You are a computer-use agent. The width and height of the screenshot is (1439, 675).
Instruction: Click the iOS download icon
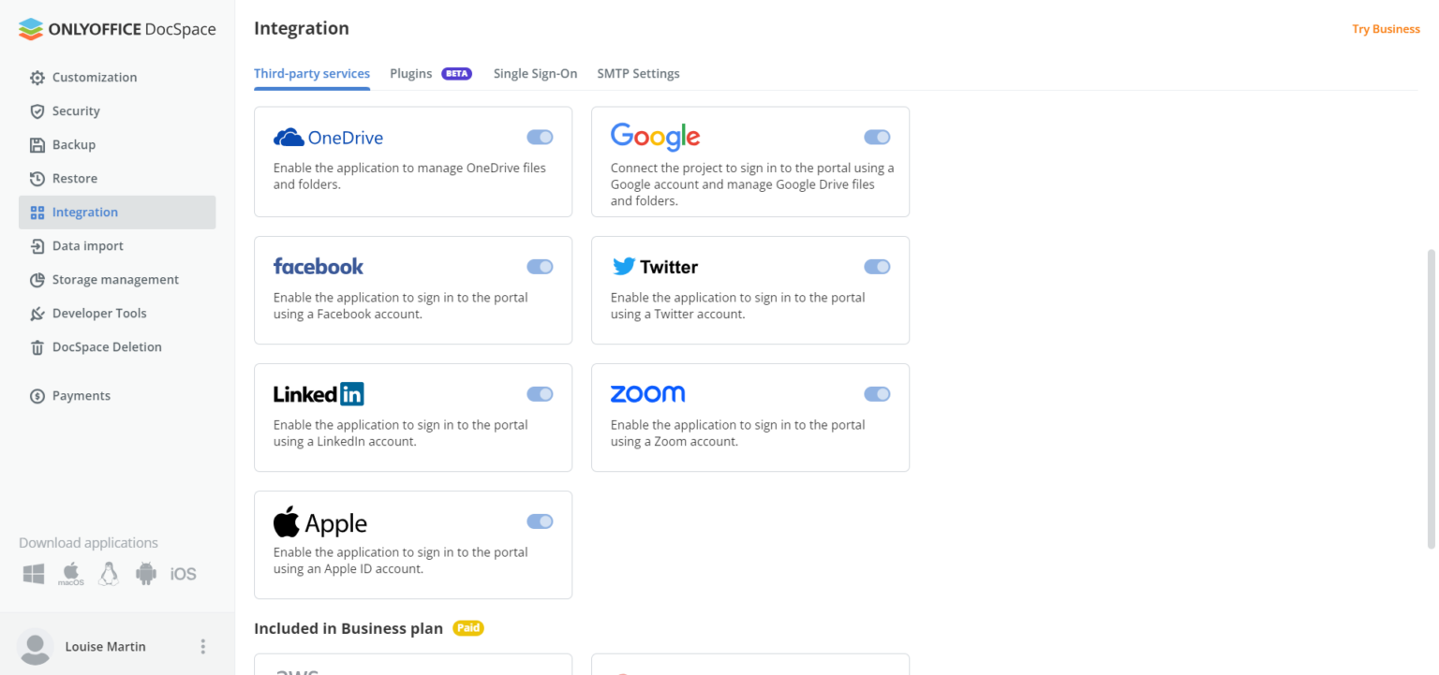pos(184,574)
